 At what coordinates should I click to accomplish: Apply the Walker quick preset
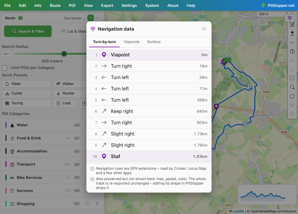tap(70, 84)
